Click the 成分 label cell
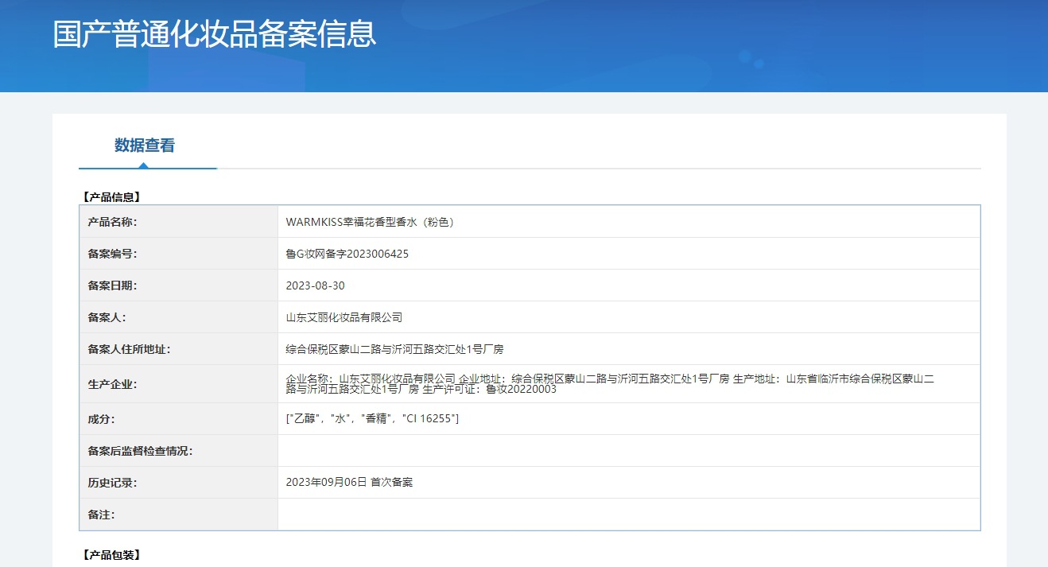 [x=179, y=419]
